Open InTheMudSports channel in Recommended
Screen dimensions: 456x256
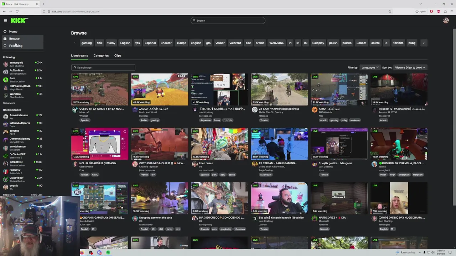coord(22,124)
